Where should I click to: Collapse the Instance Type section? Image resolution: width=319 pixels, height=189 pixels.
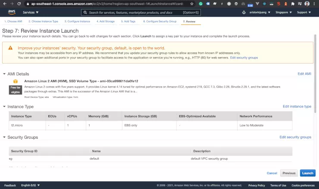pyautogui.click(x=4, y=107)
